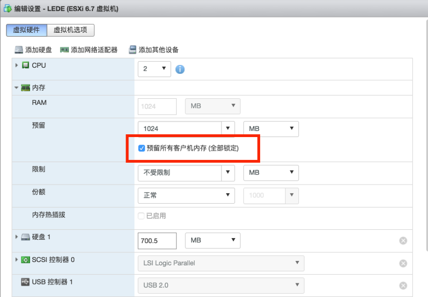This screenshot has height=297, width=428.
Task: Toggle the 内存热插拔 已启用 checkbox
Action: point(141,216)
